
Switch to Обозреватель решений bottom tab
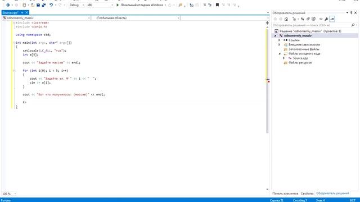point(332,194)
